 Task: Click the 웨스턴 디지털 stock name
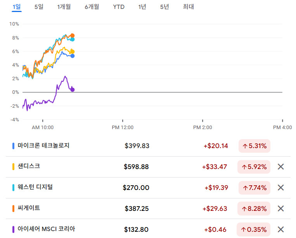tap(35, 187)
